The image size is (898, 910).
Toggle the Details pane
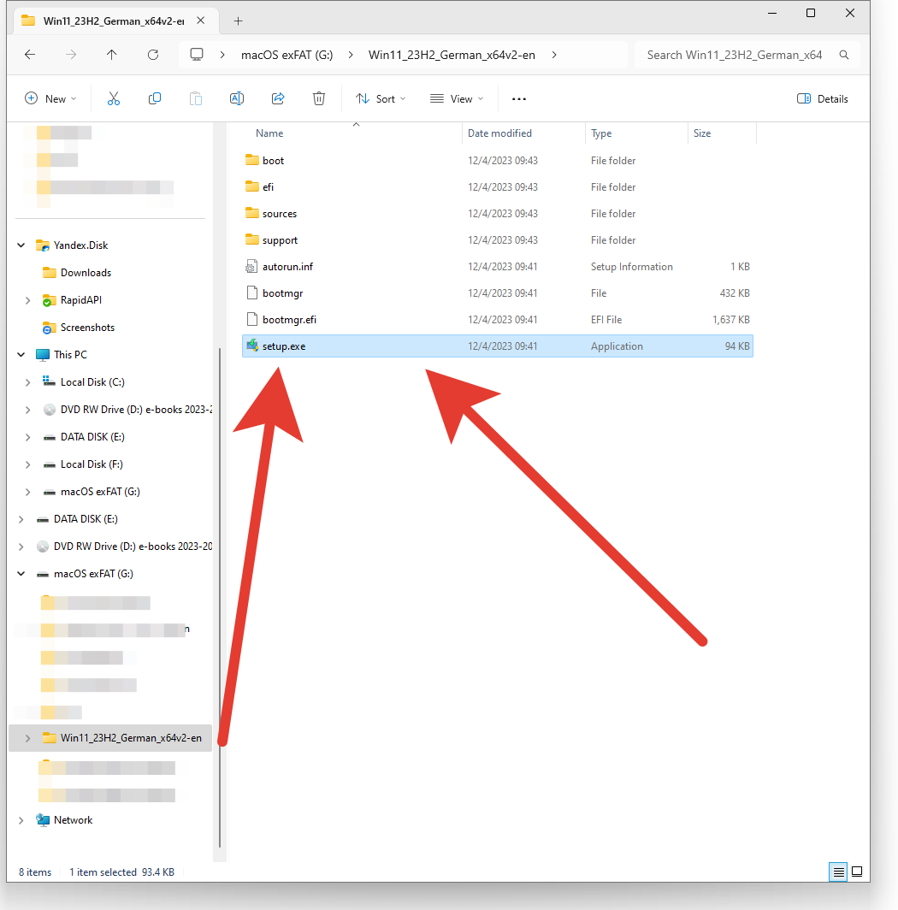coord(823,98)
